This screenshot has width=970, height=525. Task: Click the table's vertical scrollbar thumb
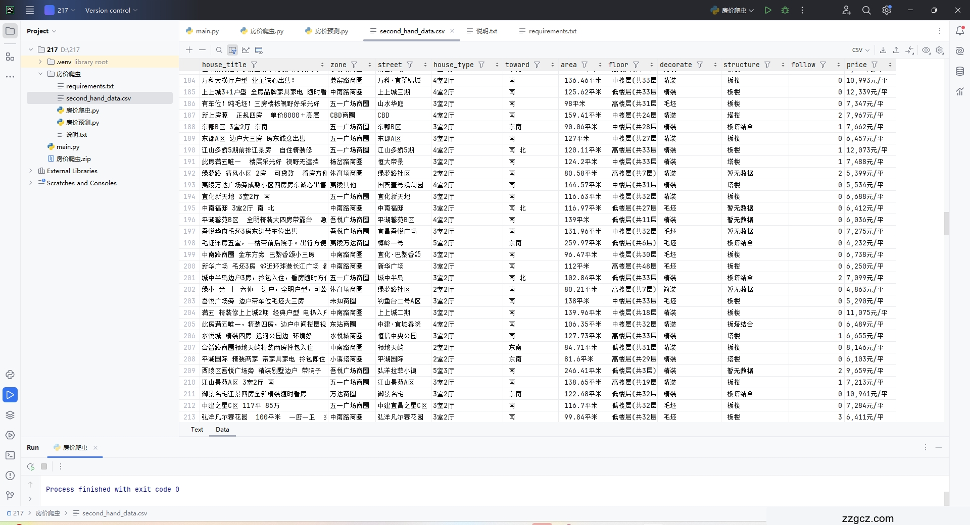tap(946, 224)
